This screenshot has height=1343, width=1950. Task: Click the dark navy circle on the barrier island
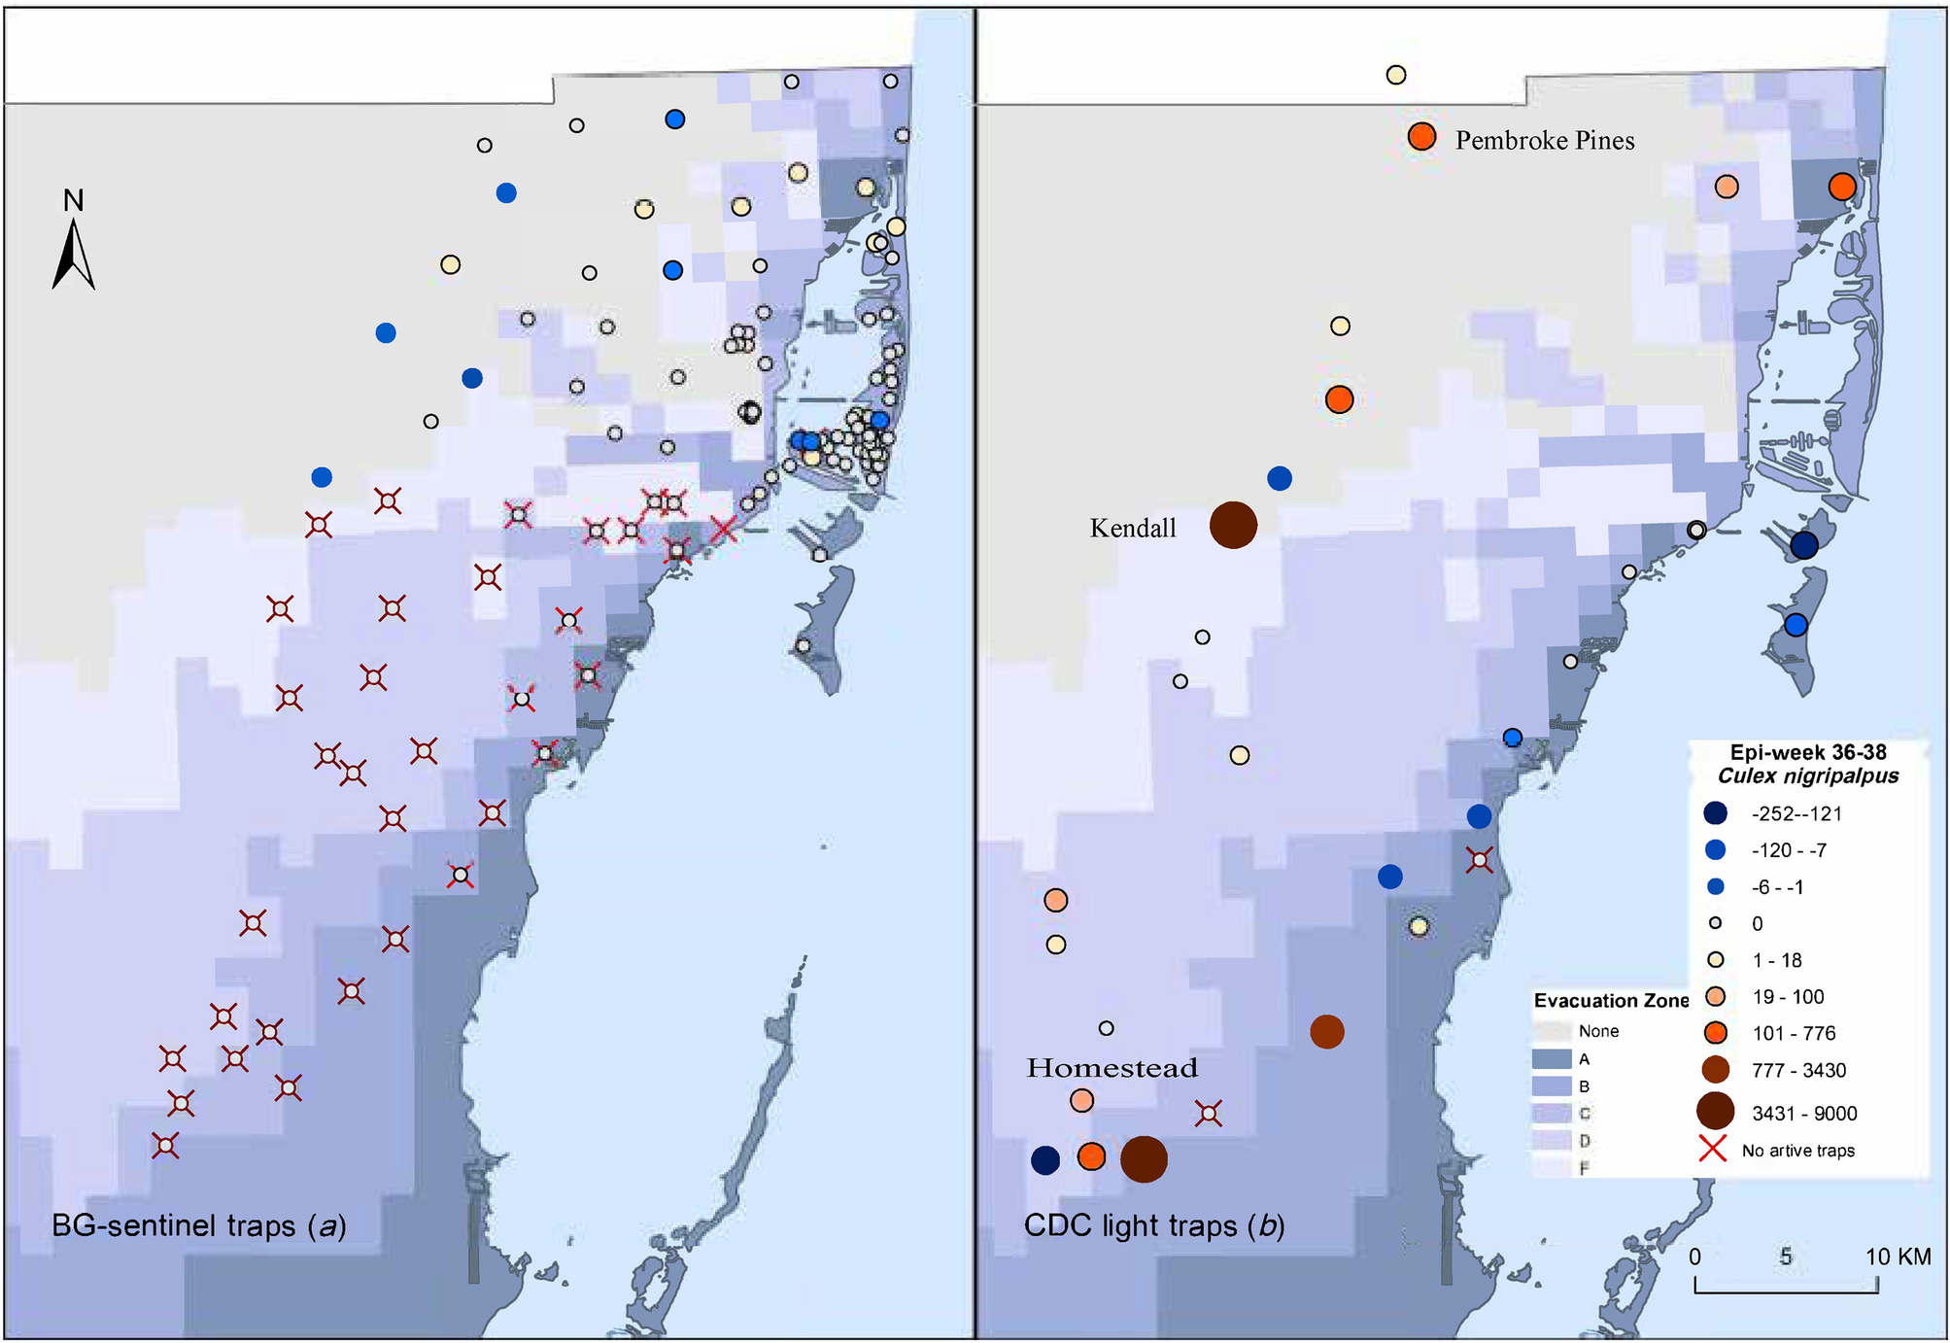click(1803, 545)
